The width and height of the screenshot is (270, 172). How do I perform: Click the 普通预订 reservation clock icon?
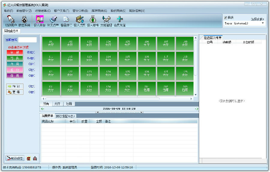(66, 19)
